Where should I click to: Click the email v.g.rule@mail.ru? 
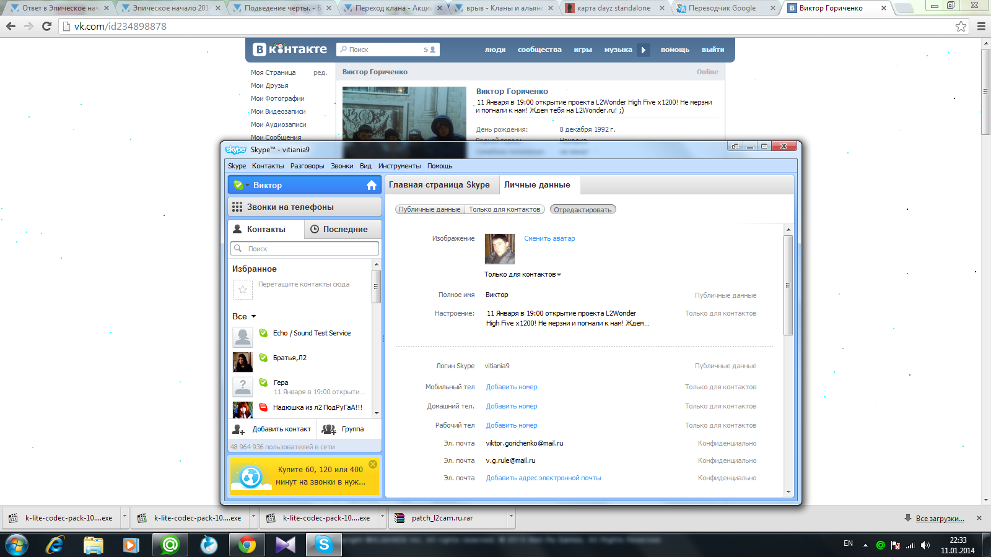[510, 460]
